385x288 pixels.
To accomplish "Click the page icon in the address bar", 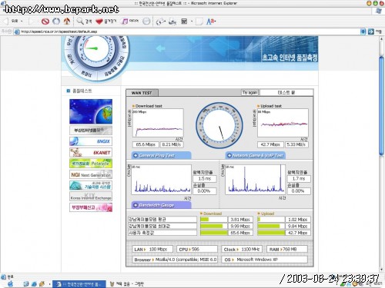I will coord(17,31).
